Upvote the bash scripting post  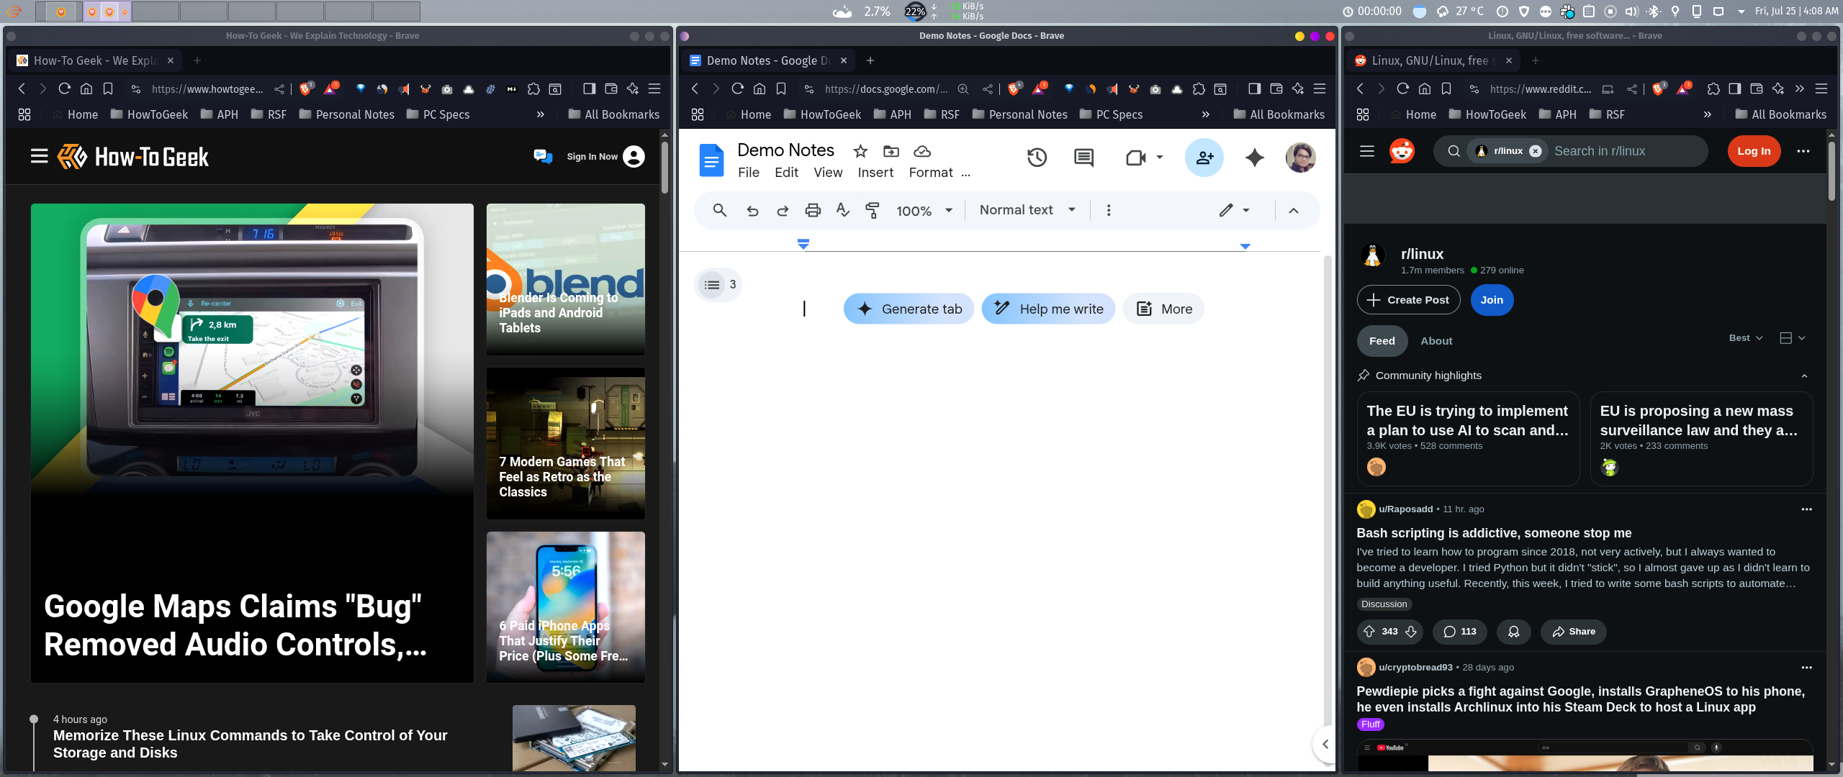tap(1369, 632)
